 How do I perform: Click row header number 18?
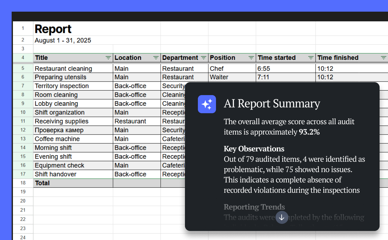click(23, 183)
